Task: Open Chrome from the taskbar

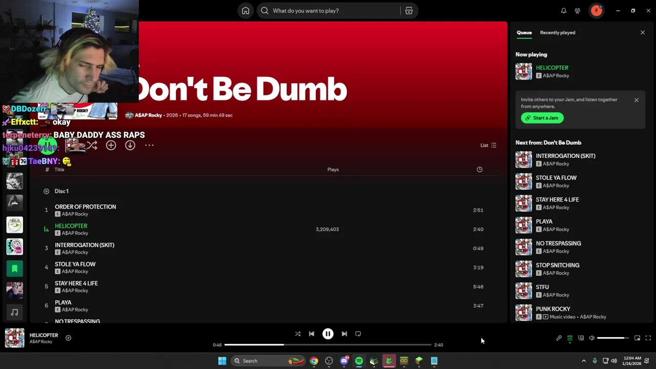Action: coord(314,361)
